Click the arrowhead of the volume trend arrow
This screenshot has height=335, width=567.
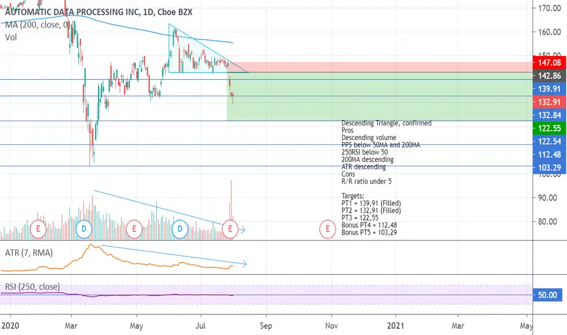click(243, 230)
